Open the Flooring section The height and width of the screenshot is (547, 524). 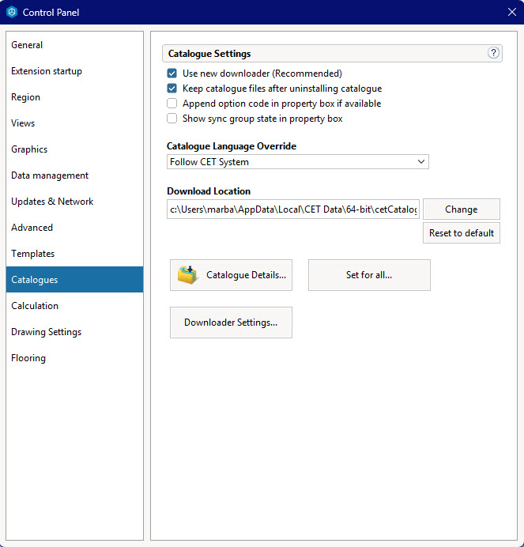(x=74, y=358)
